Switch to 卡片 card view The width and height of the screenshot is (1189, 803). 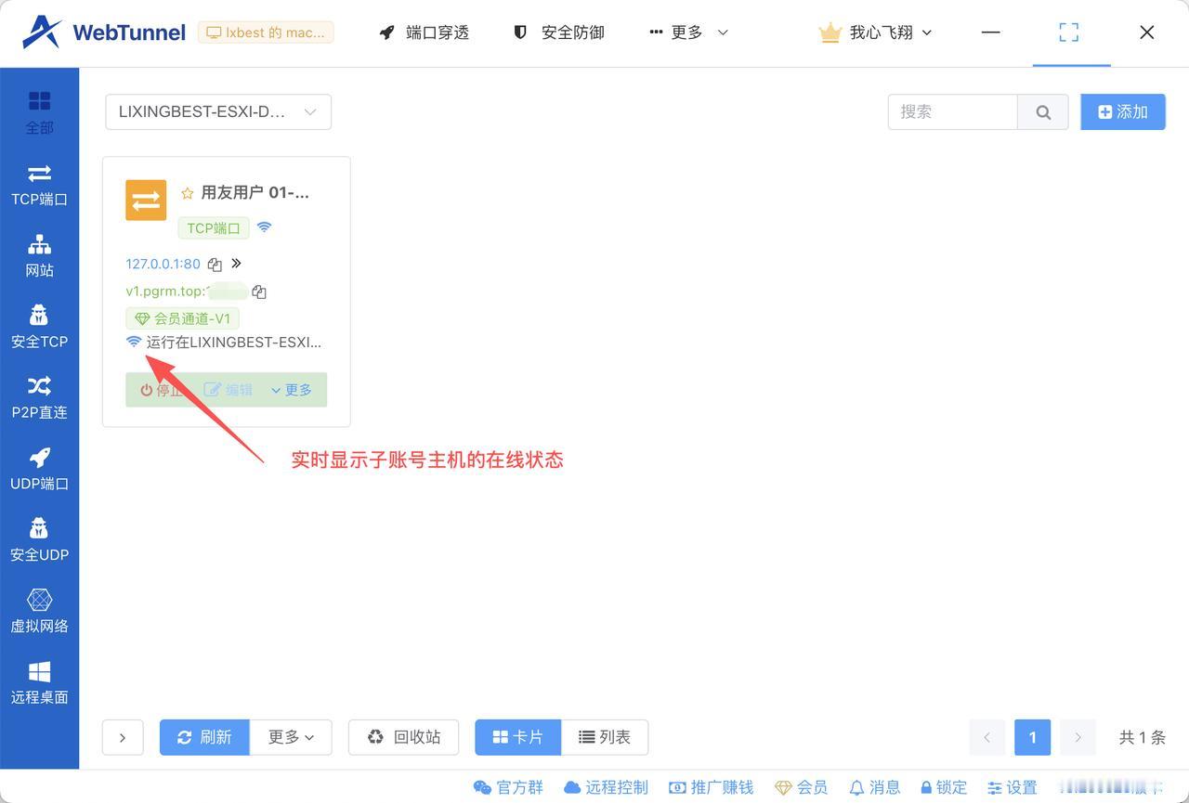pyautogui.click(x=517, y=737)
